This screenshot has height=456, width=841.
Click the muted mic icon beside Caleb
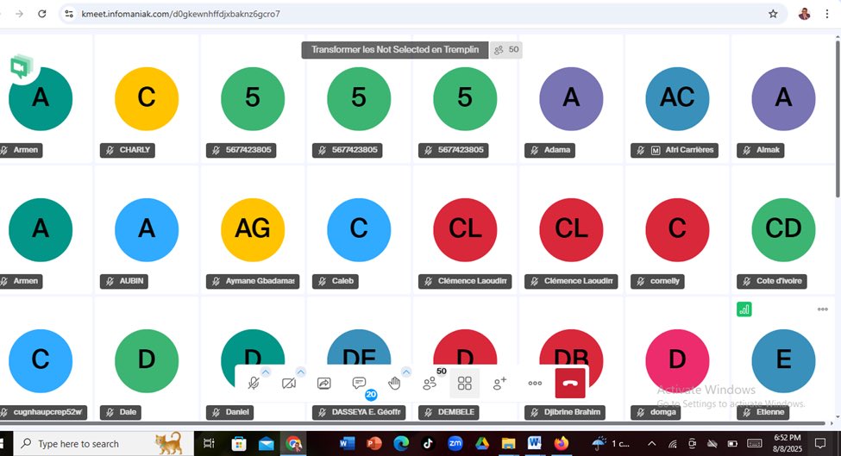pos(323,281)
